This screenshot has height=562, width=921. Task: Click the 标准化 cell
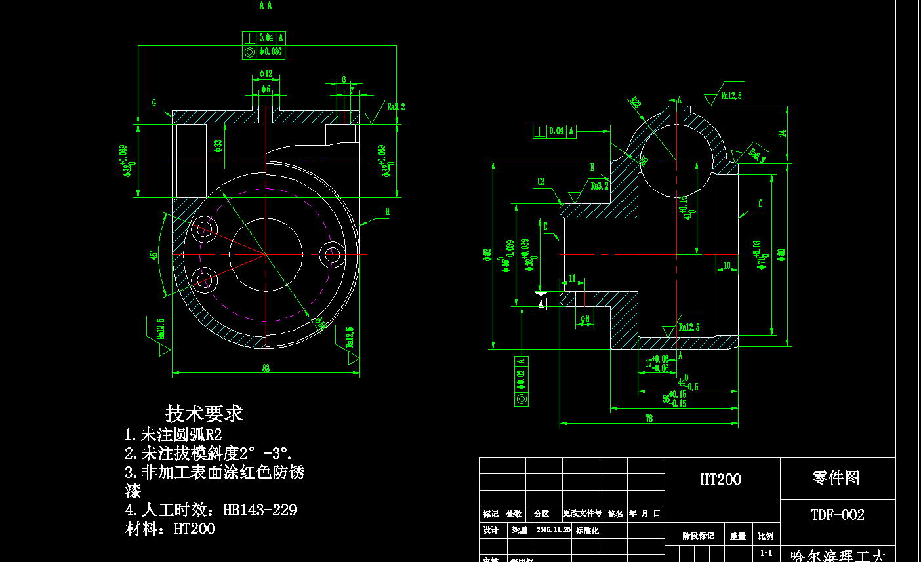tap(587, 530)
